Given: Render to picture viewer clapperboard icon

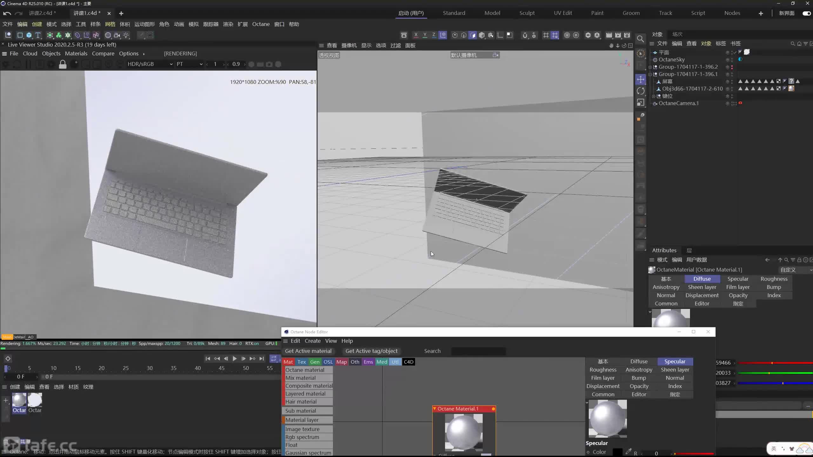Looking at the screenshot, I should 618,35.
